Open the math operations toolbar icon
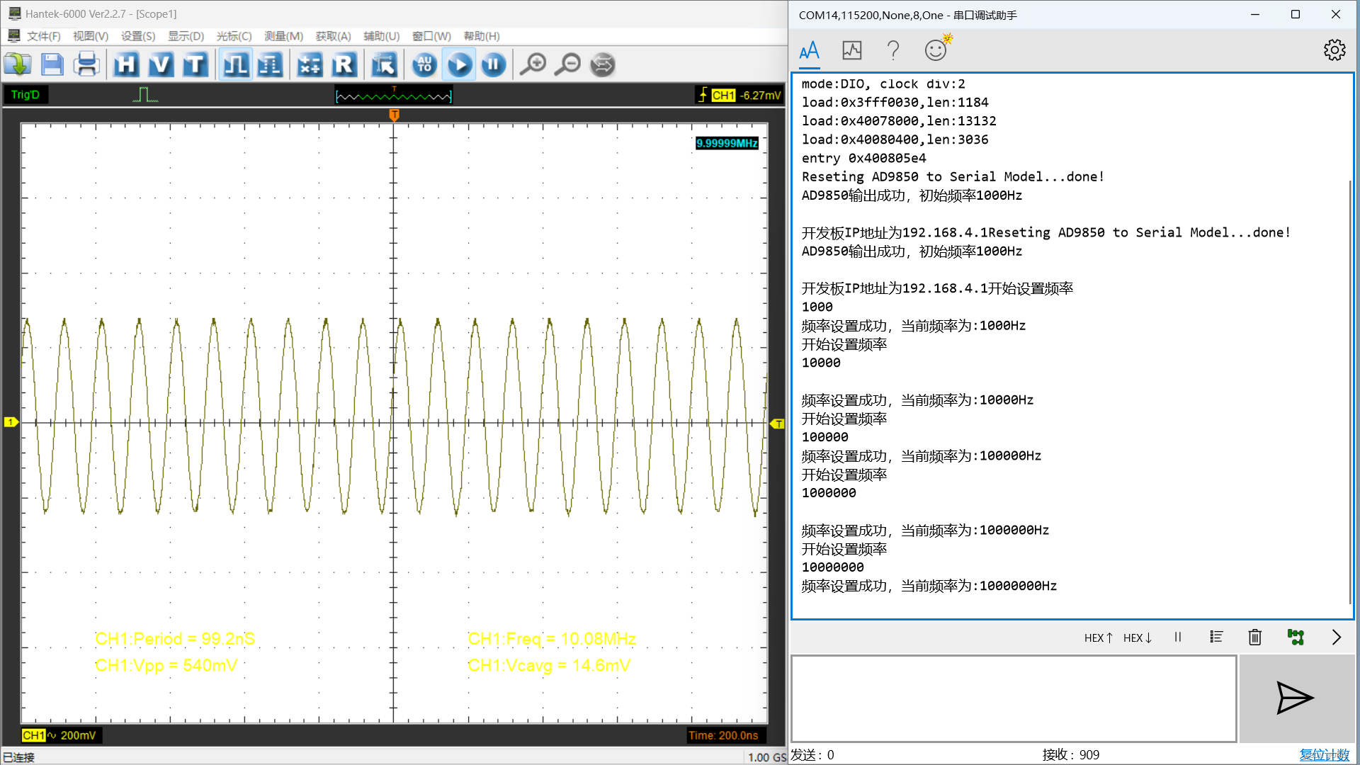The height and width of the screenshot is (765, 1360). pyautogui.click(x=310, y=65)
